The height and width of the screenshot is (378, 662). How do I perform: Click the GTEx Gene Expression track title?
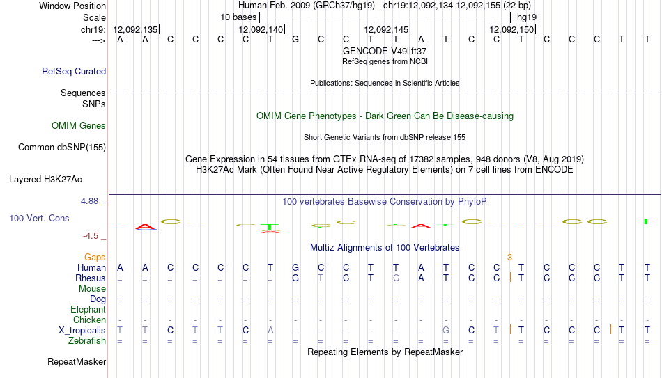tap(385, 159)
